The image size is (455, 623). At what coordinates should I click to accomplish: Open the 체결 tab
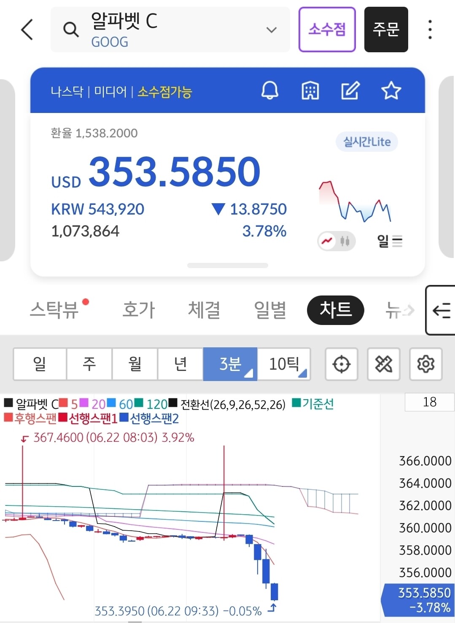coord(204,310)
